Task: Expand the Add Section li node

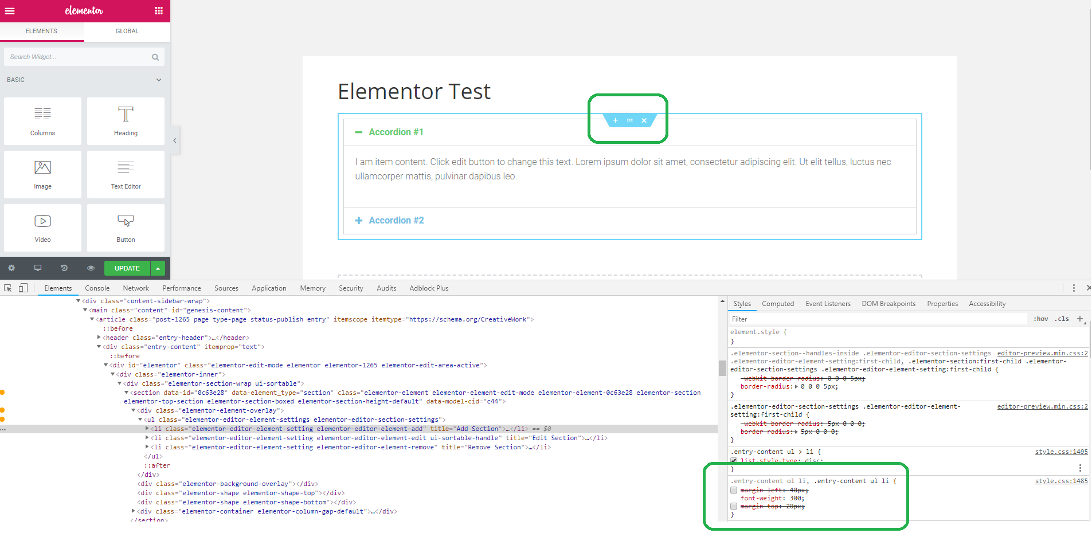Action: click(147, 429)
